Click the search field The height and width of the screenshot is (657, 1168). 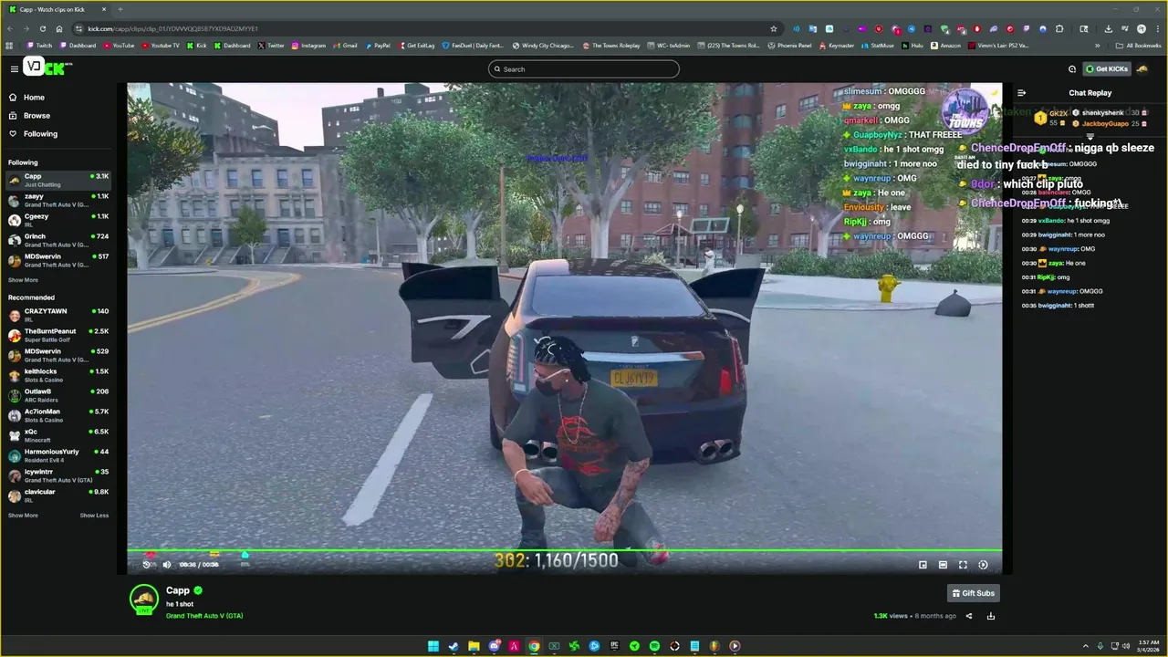click(584, 69)
